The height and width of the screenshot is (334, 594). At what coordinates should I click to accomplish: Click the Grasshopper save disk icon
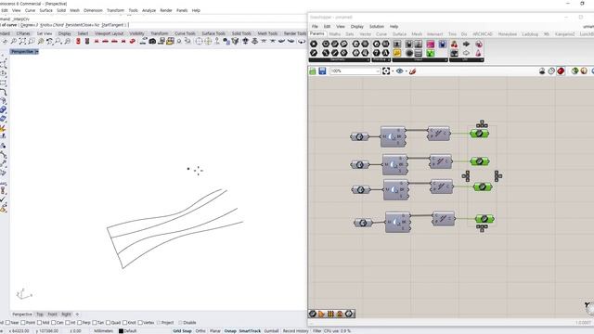[x=322, y=71]
